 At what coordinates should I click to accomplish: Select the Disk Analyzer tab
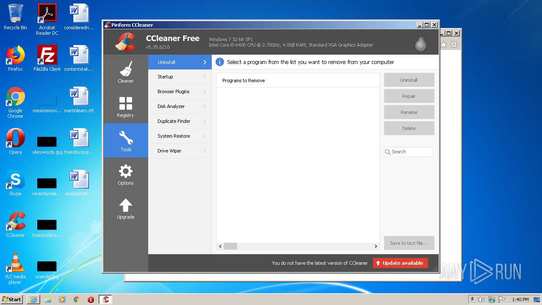click(180, 106)
